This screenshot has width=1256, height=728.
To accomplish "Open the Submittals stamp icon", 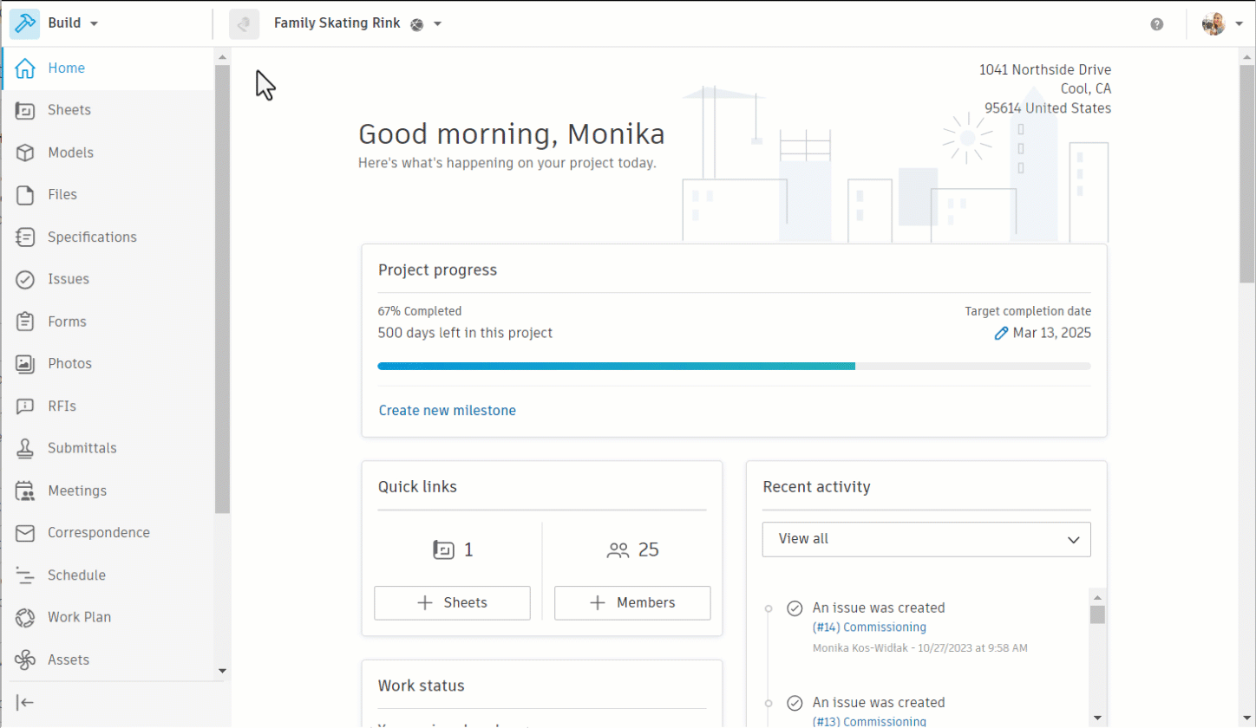I will (x=25, y=448).
